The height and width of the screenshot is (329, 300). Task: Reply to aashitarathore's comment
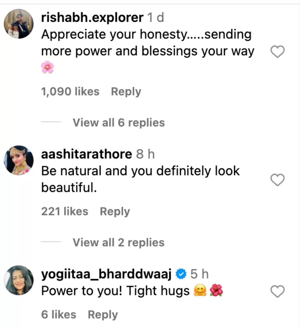(115, 211)
